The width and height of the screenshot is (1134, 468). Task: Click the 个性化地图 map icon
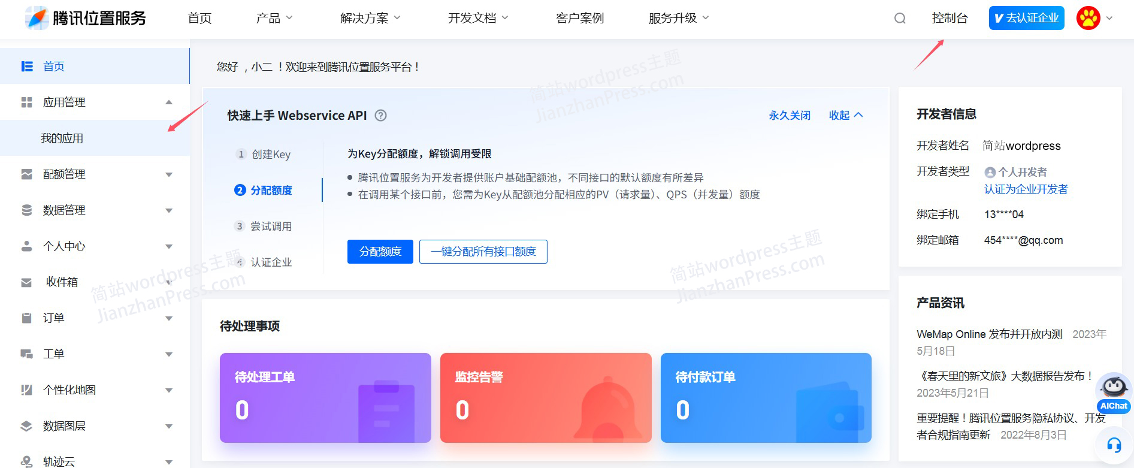point(27,390)
